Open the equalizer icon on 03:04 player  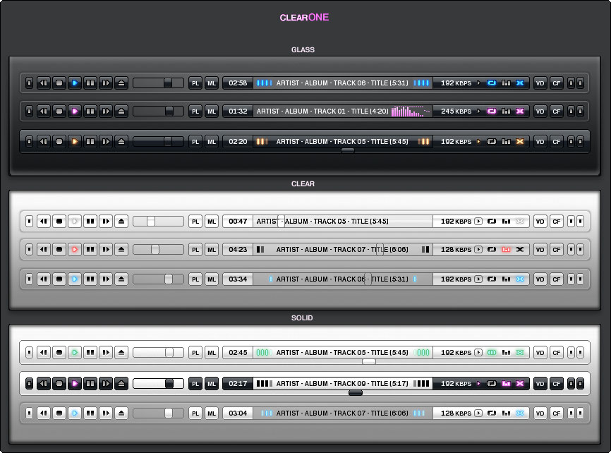pyautogui.click(x=506, y=413)
